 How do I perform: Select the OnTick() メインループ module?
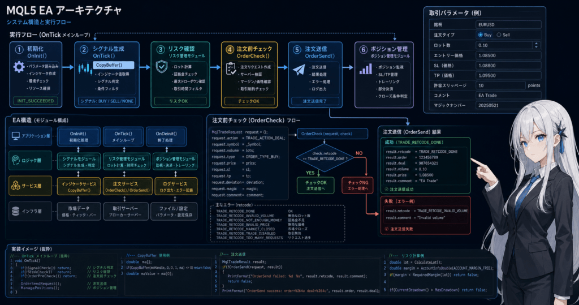[x=123, y=137]
